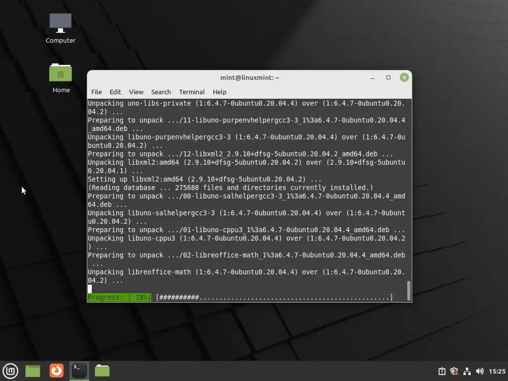Viewport: 508px width, 381px height.
Task: Click the Progress 18% indicator
Action: tap(120, 297)
